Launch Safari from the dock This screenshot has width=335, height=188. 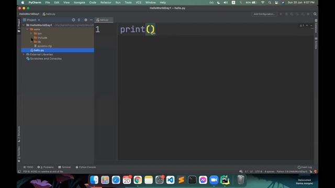116,180
